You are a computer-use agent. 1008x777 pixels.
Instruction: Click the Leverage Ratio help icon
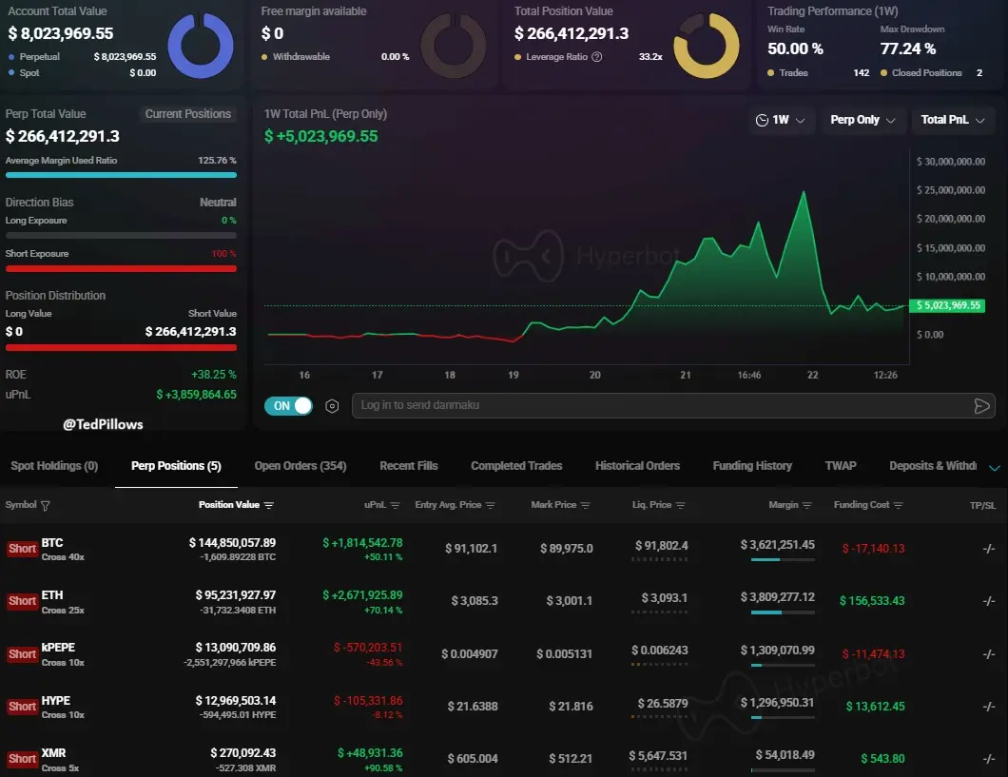596,56
